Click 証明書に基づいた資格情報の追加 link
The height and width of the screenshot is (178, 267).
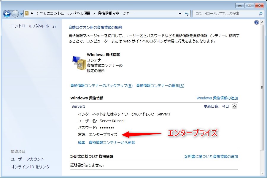(x=211, y=156)
